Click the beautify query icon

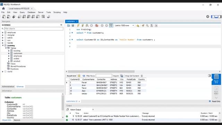[143, 25]
